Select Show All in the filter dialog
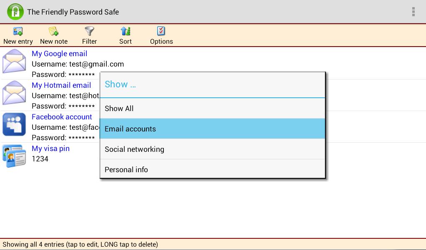 (x=213, y=109)
